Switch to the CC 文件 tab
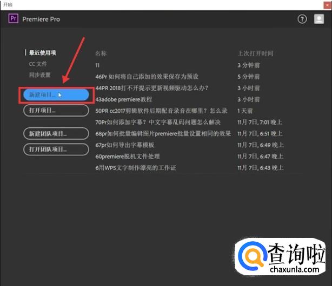This screenshot has height=286, width=332. pos(38,64)
